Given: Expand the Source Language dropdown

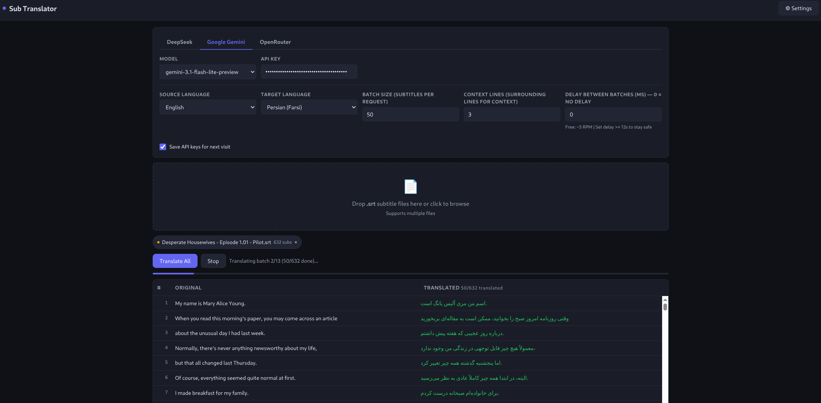Looking at the screenshot, I should point(207,107).
